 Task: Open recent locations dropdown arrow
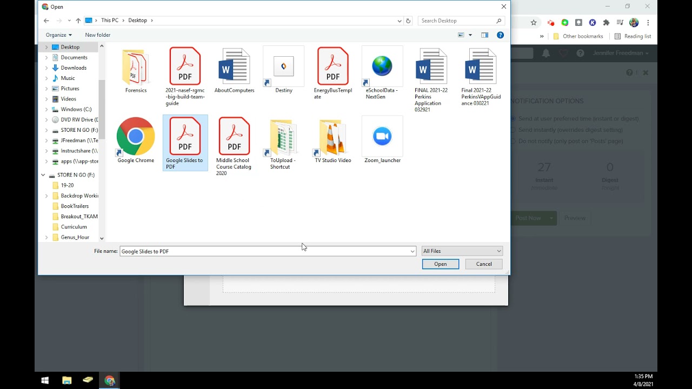pos(69,21)
